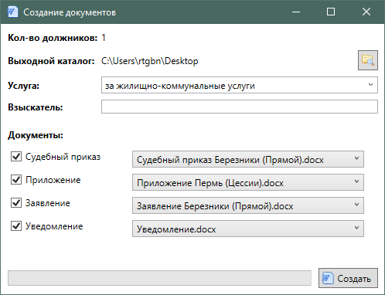Open the Приложение Пермь (Цессии).docx dropdown

click(x=248, y=182)
